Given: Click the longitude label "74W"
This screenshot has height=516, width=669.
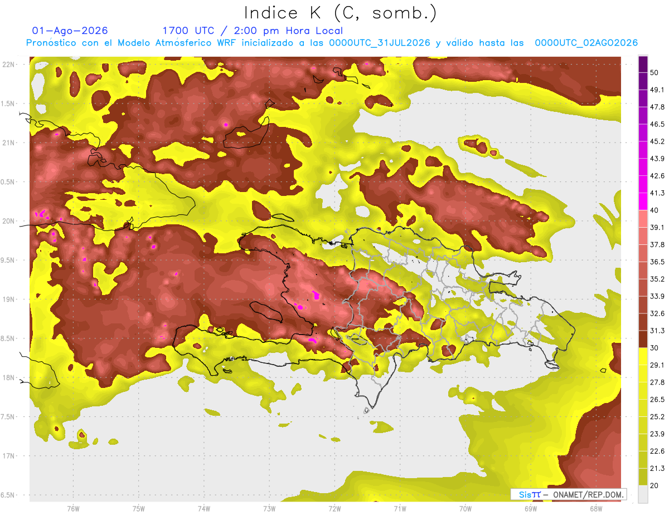Looking at the screenshot, I should 204,509.
